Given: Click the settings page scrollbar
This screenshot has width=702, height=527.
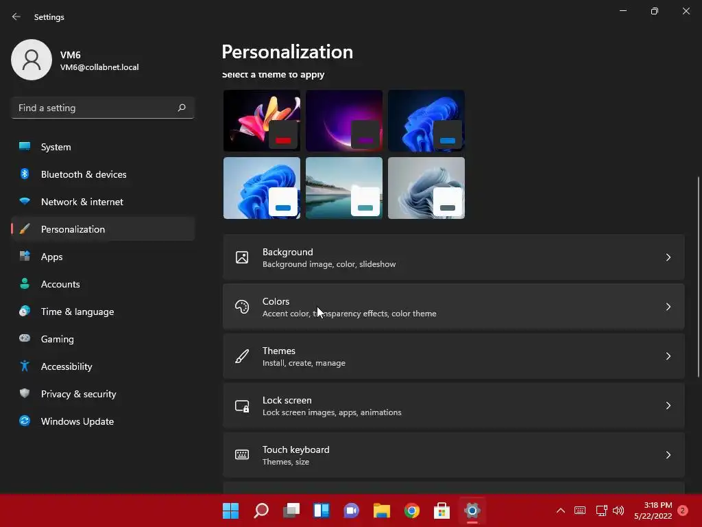Looking at the screenshot, I should point(699,277).
